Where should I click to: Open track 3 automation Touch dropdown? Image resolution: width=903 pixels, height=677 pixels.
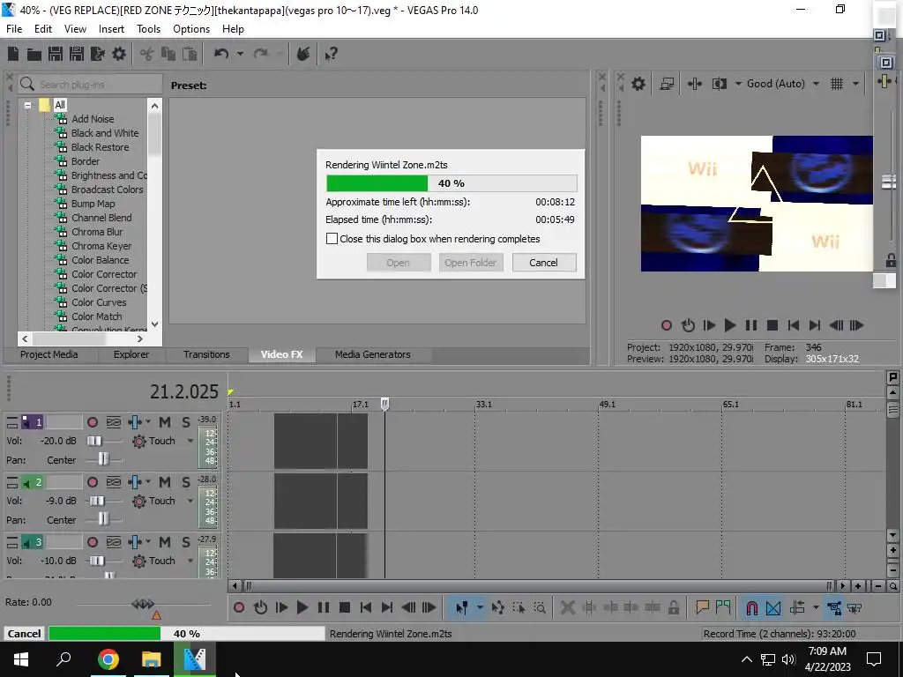point(190,561)
